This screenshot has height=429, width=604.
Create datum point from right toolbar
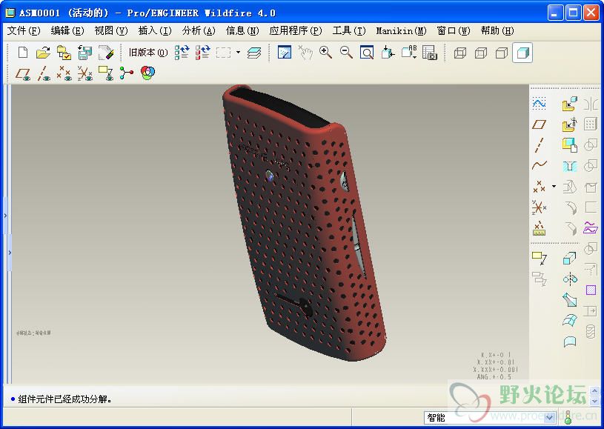pos(540,187)
